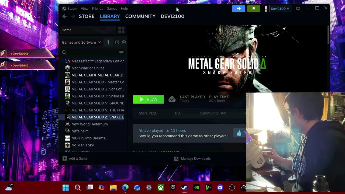This screenshot has width=345, height=194.
Task: Sort library by recent activity clock icon
Action: coord(117,42)
